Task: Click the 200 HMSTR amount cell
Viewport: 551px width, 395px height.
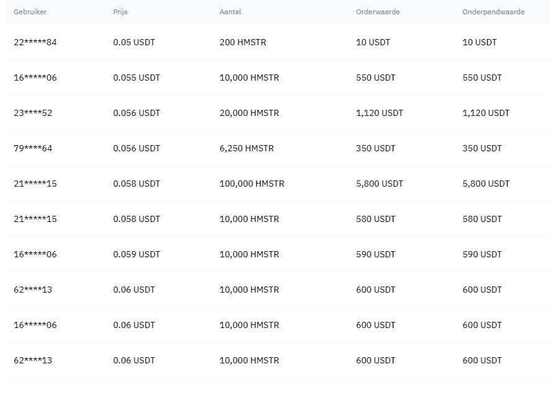Action: (241, 42)
